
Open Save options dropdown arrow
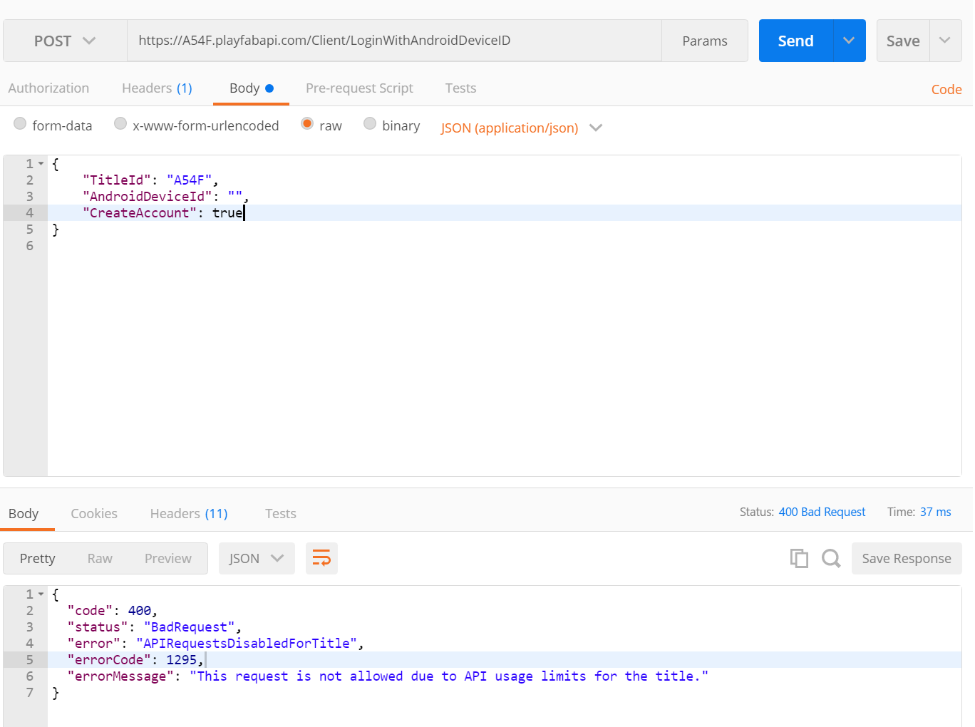945,41
